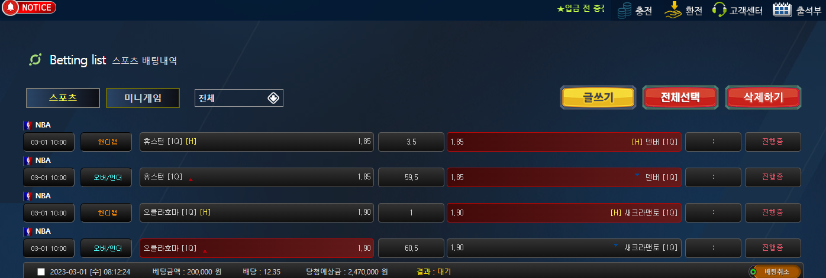Click the 휴스턴 [1Q] [H] handicap cell

[x=257, y=142]
